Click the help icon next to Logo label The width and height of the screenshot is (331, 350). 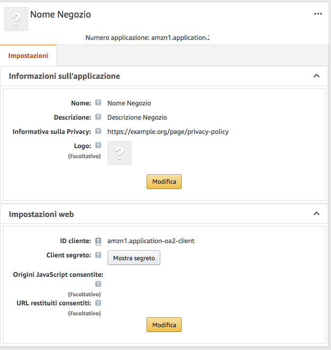point(98,145)
